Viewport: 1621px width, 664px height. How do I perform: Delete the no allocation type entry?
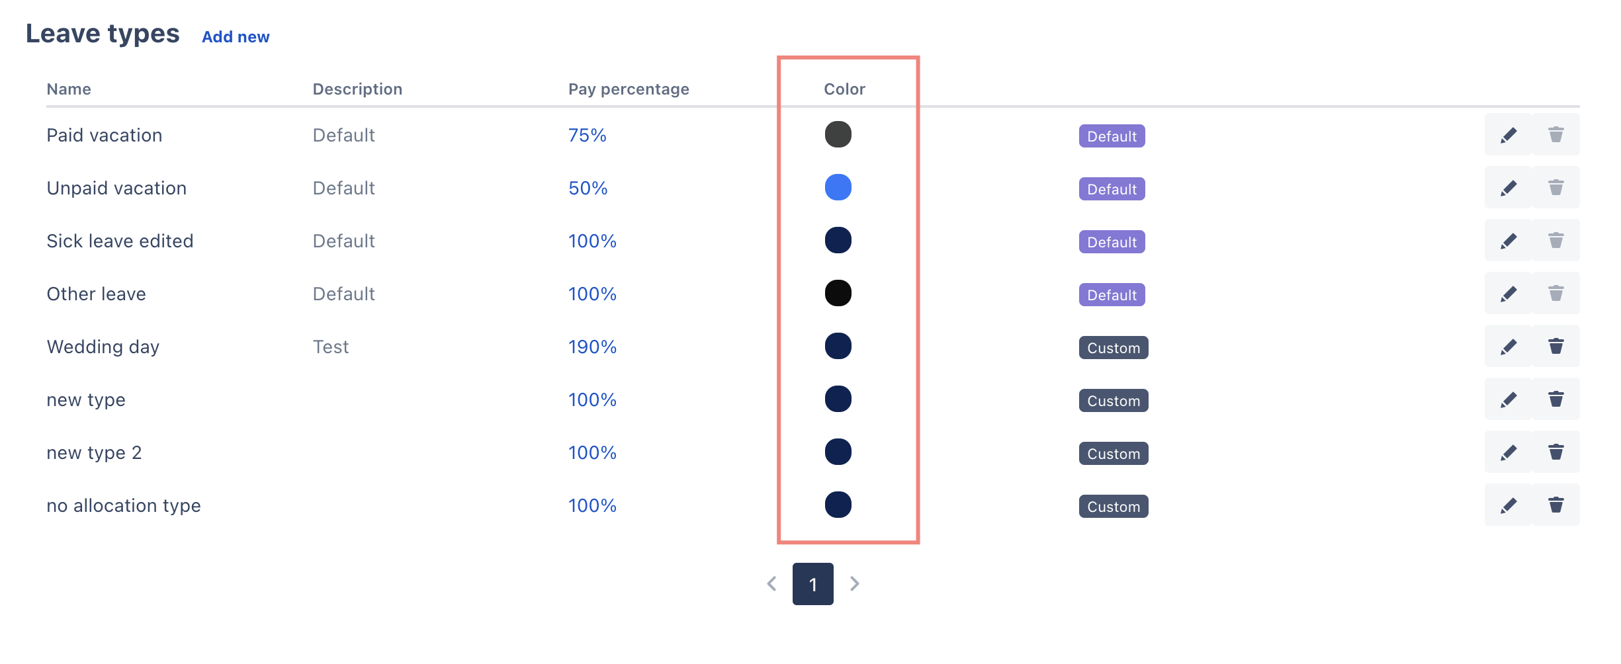[x=1555, y=505]
